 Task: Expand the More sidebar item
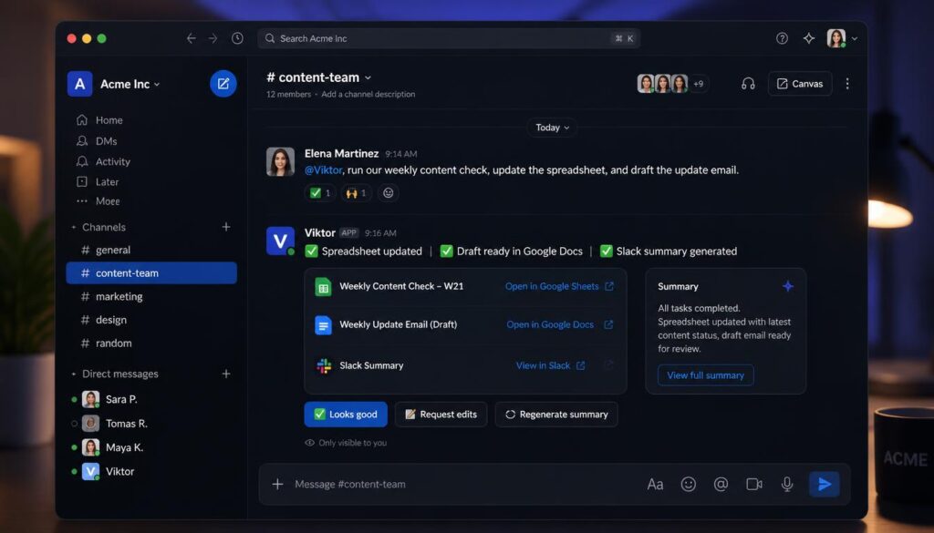pos(99,201)
